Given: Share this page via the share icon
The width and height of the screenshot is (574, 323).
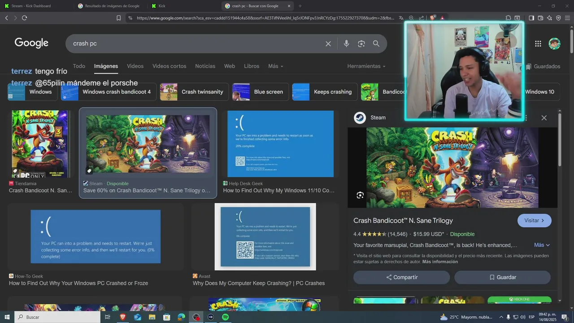Looking at the screenshot, I should click(x=422, y=18).
